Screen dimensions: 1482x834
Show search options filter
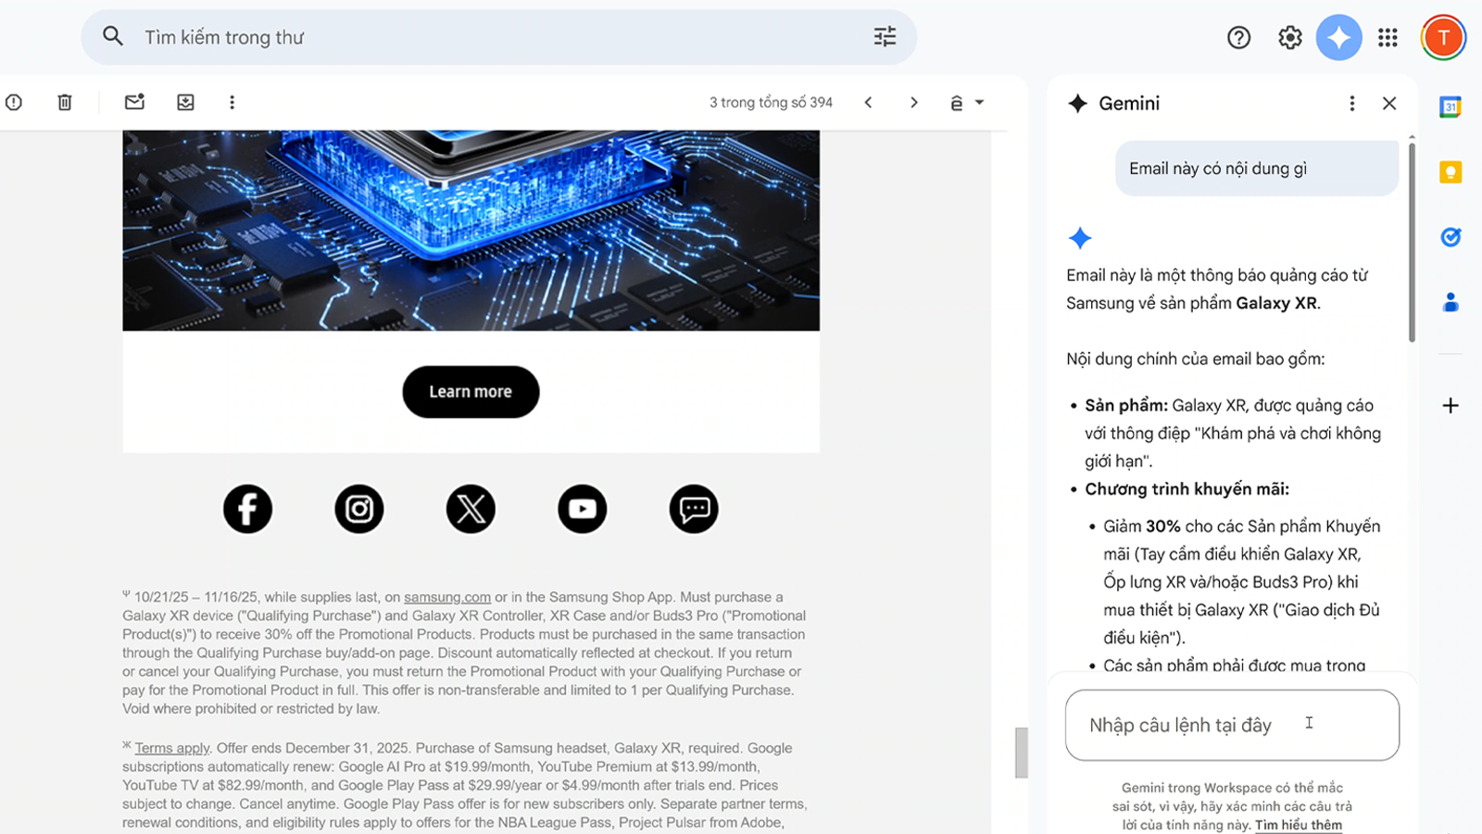tap(885, 37)
